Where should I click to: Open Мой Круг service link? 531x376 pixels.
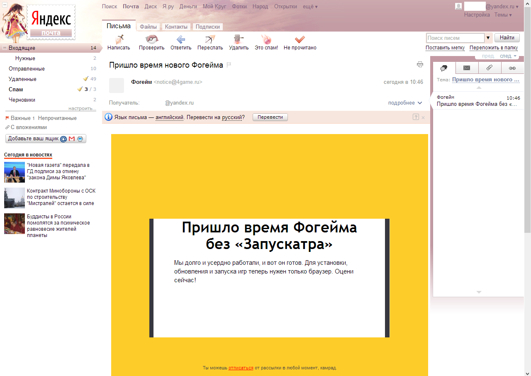214,7
